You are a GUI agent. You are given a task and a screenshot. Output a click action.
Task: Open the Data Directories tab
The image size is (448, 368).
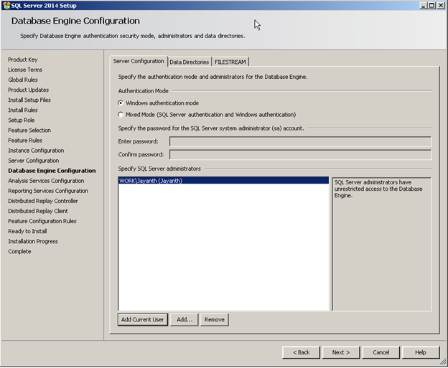pyautogui.click(x=189, y=62)
